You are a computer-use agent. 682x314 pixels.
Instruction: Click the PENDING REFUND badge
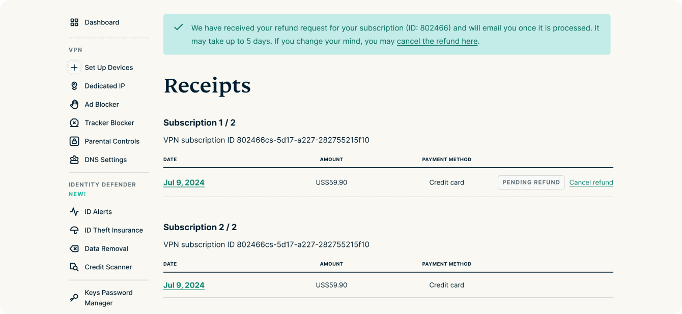tap(531, 182)
